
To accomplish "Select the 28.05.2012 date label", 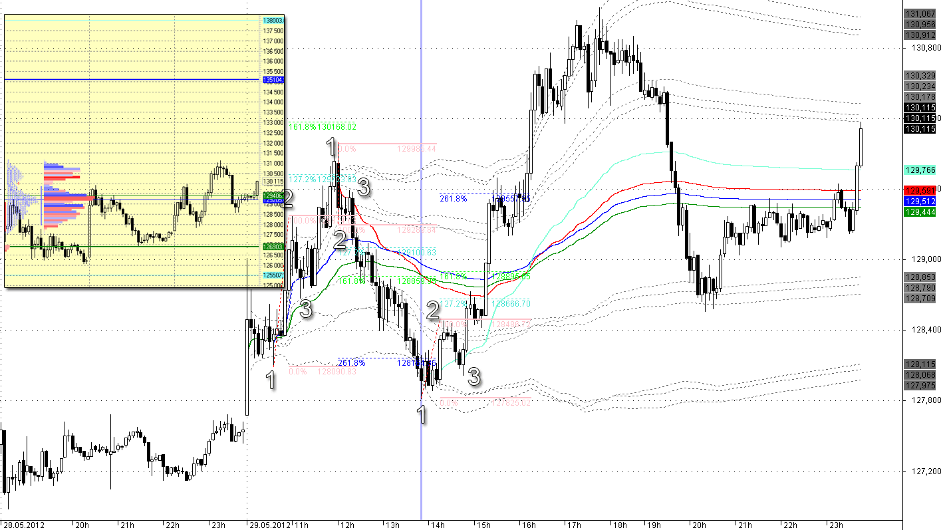I will [24, 525].
